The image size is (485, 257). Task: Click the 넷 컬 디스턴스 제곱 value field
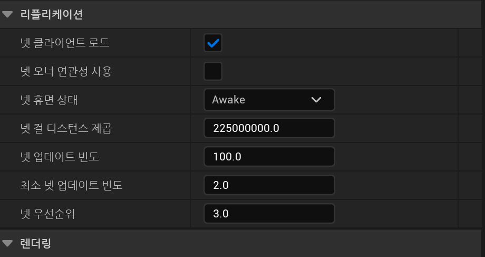click(269, 128)
